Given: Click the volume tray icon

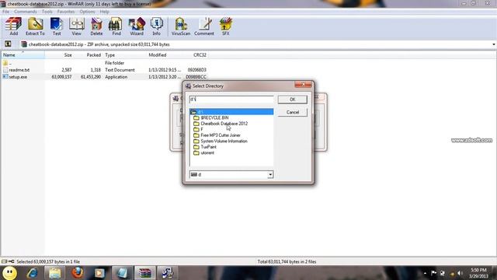Looking at the screenshot, I should point(460,273).
